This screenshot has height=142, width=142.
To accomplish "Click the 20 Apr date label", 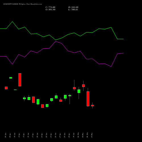I will [x=37, y=135].
